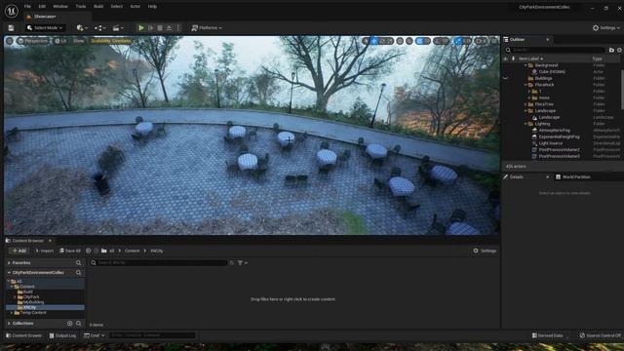The height and width of the screenshot is (351, 624).
Task: Click the Add button in the Content Browser
Action: [x=19, y=251]
